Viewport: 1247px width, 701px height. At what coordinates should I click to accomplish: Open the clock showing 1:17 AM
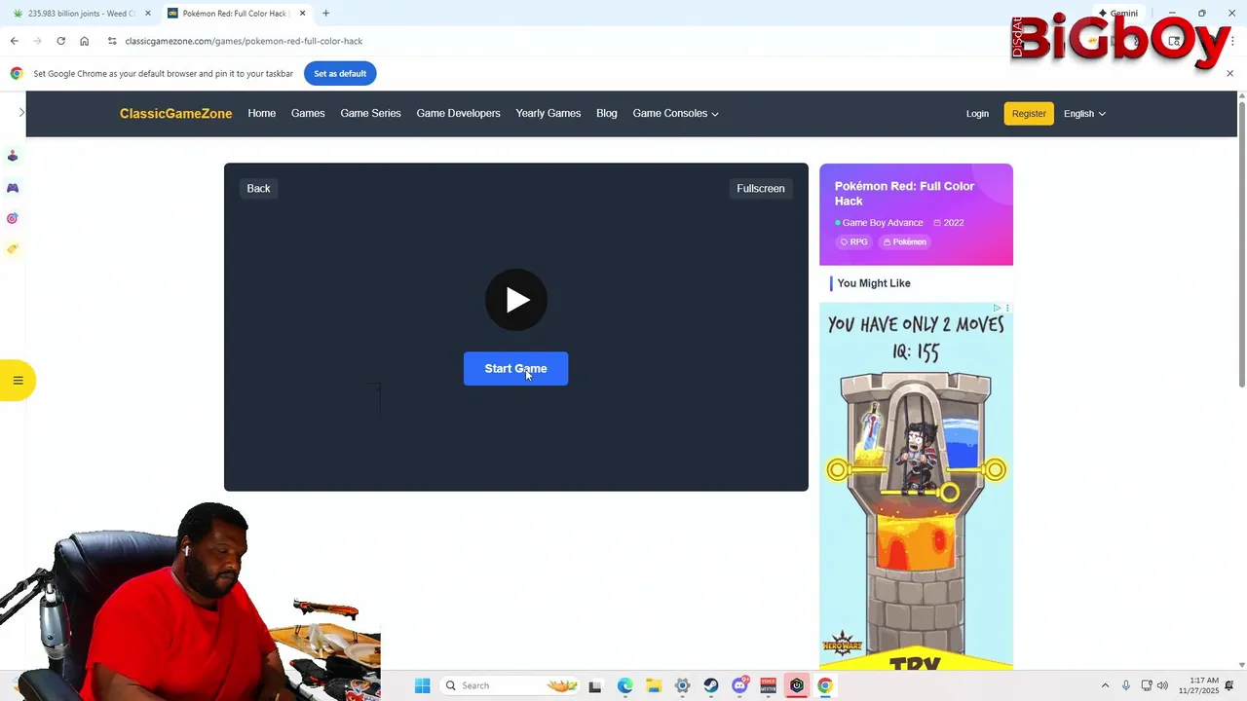1198,685
